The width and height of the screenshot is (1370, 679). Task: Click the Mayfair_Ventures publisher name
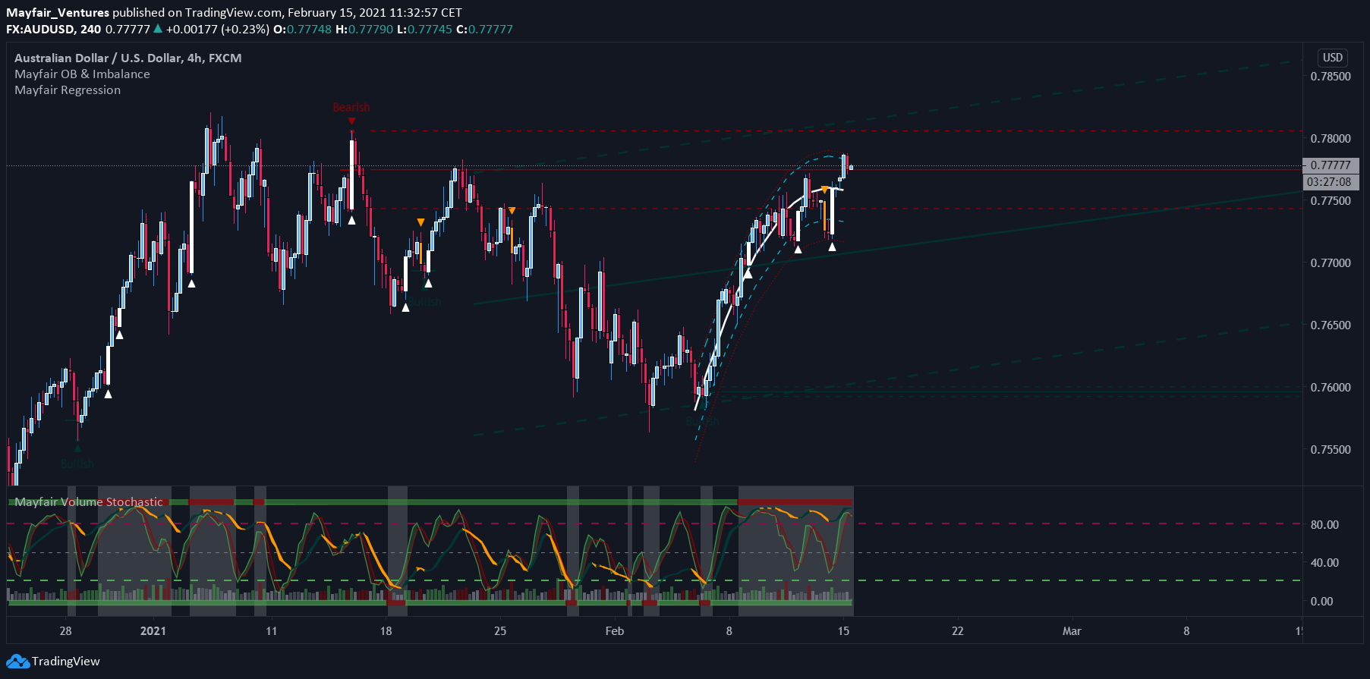[58, 12]
